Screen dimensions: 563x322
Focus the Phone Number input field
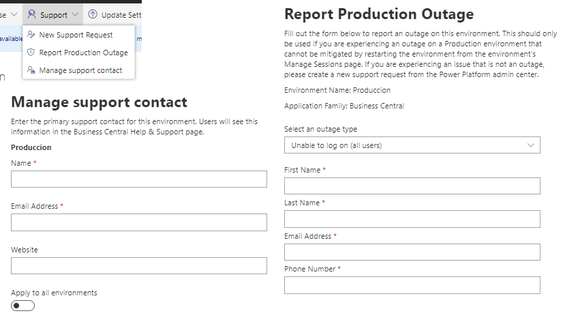[412, 285]
